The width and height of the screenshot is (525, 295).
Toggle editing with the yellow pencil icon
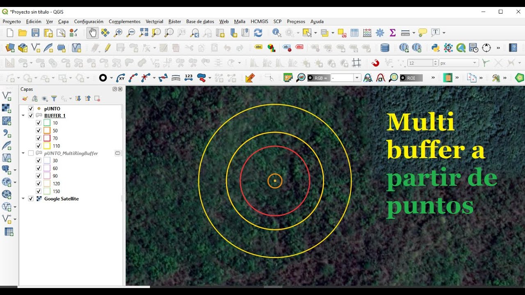point(107,48)
